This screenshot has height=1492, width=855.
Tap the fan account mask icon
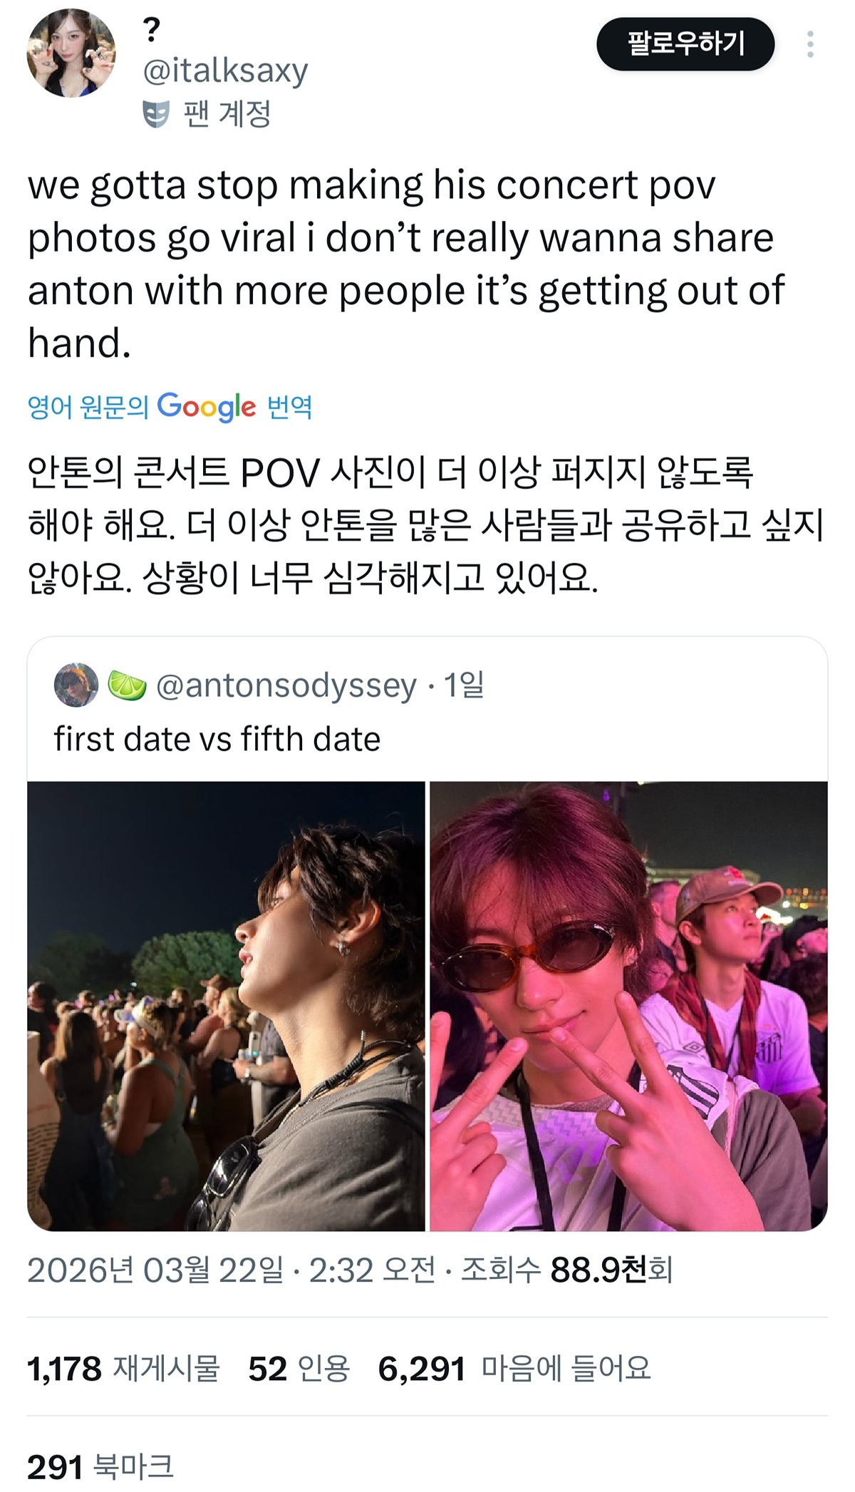click(x=156, y=114)
